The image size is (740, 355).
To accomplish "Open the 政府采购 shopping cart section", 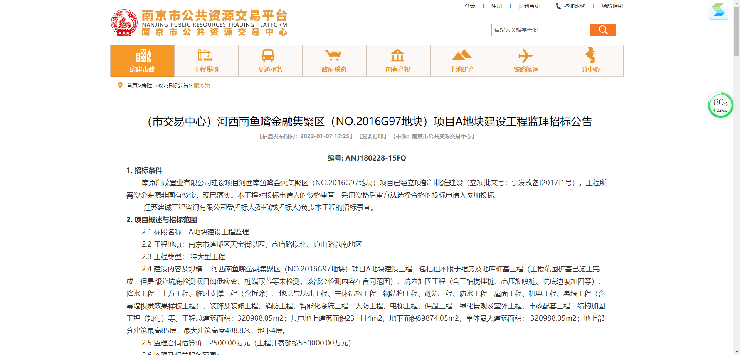I will coord(334,61).
